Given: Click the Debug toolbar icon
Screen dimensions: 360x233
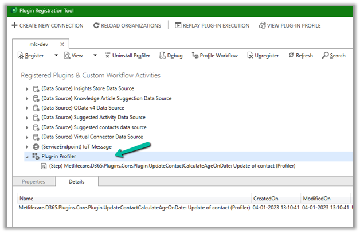Looking at the screenshot, I should pyautogui.click(x=162, y=56).
